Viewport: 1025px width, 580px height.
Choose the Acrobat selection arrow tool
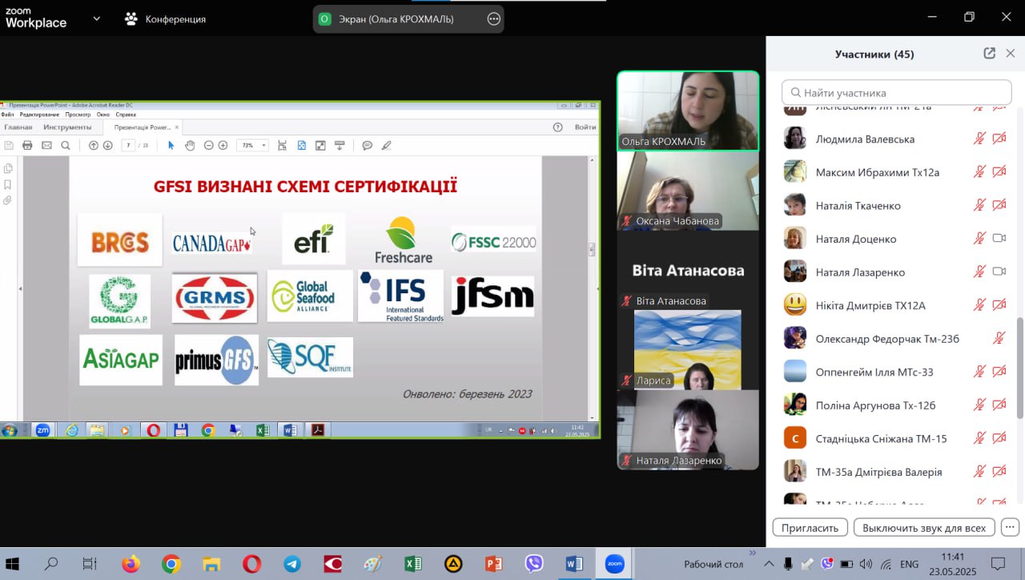(171, 145)
